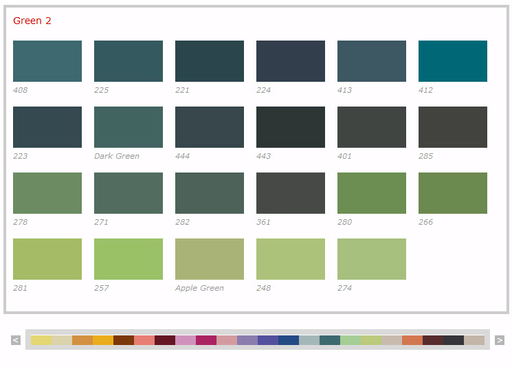
Task: Select the orchid pink palette strip segment
Action: (186, 340)
